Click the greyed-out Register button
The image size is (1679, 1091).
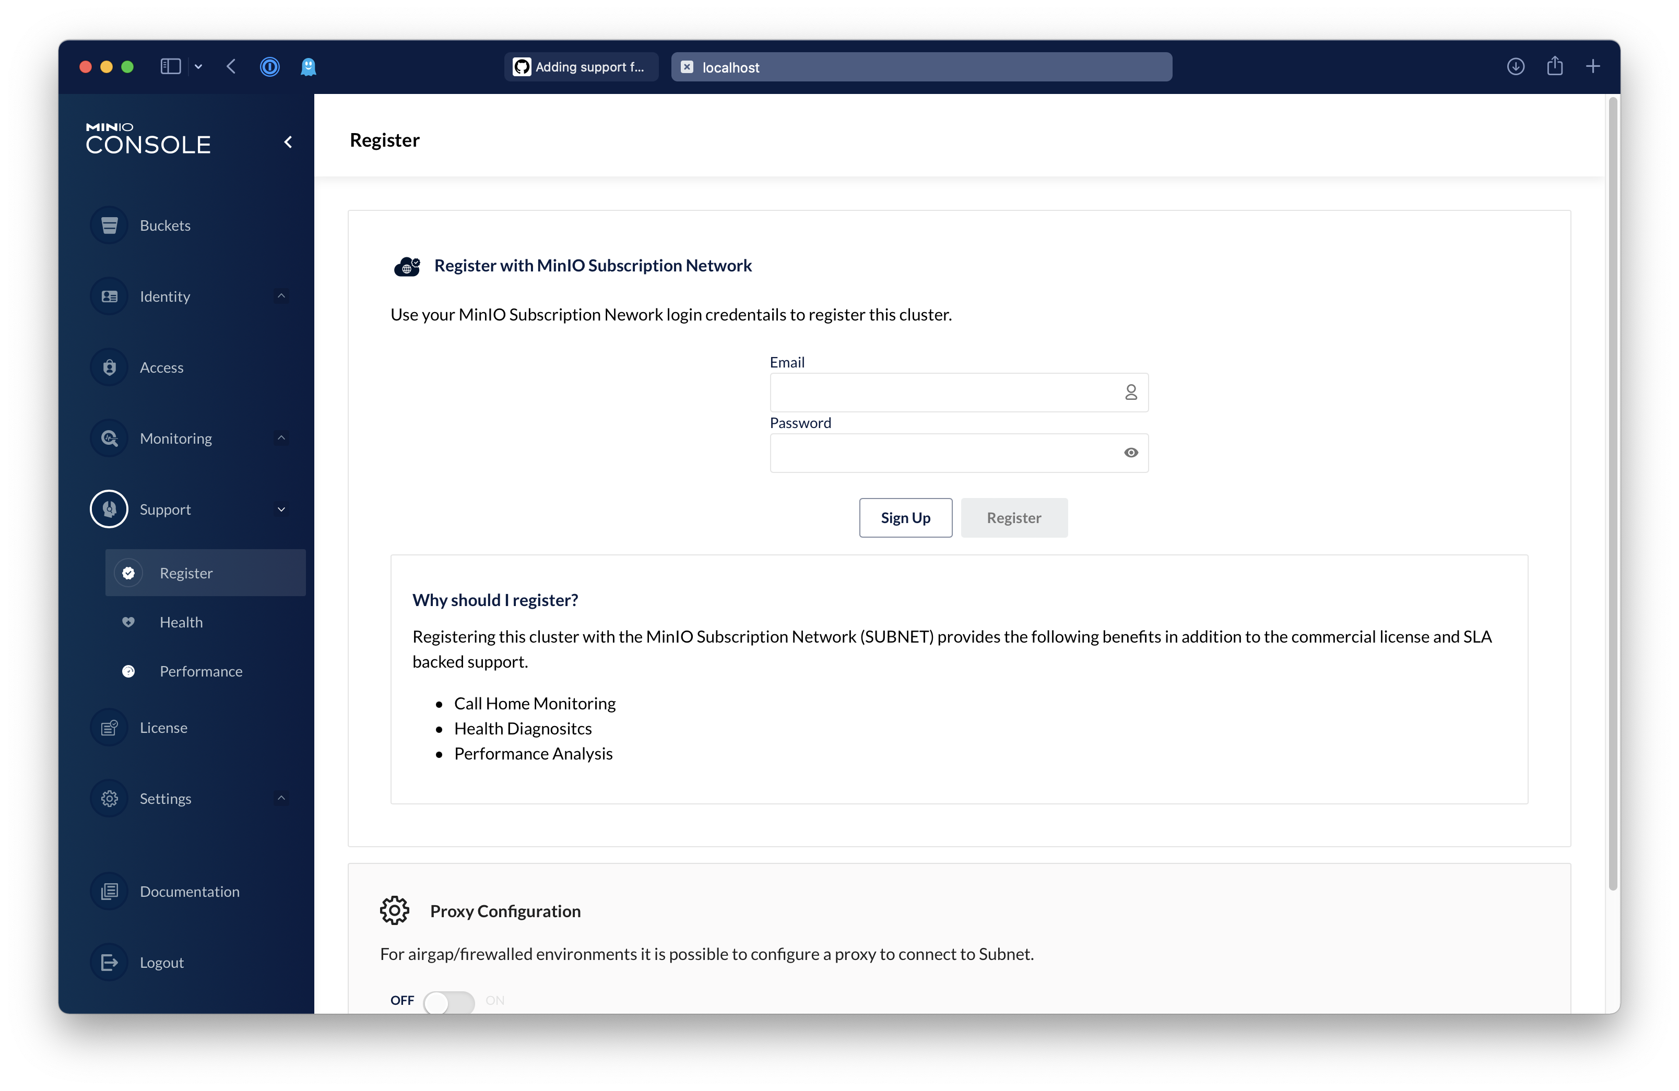[1014, 518]
